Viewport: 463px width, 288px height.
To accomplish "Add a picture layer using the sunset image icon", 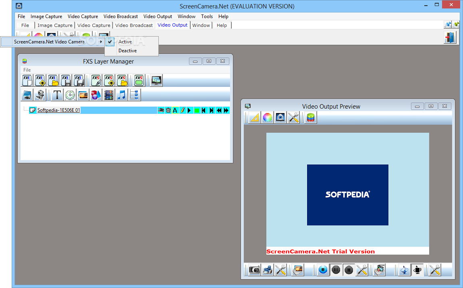I will pos(83,95).
